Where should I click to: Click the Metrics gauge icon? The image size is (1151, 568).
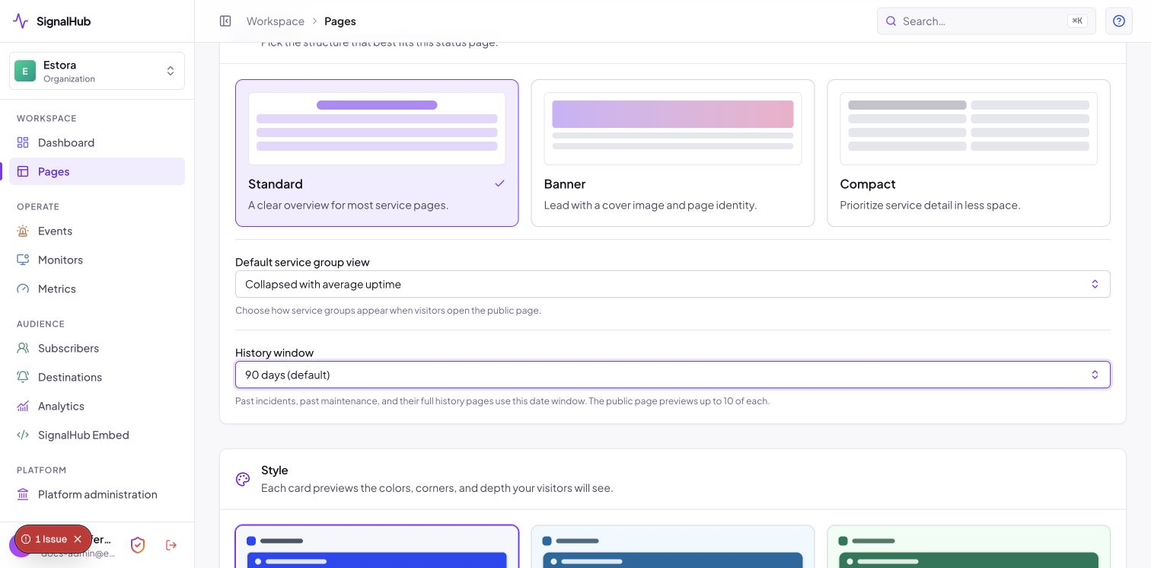click(x=23, y=289)
